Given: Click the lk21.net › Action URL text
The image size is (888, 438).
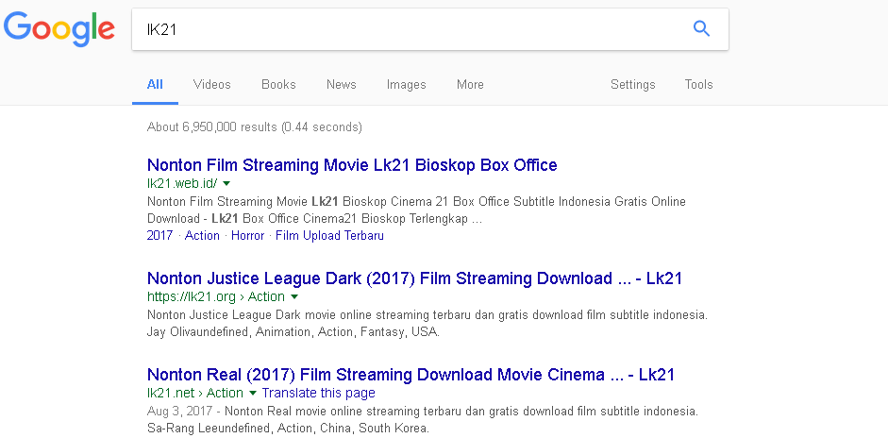Looking at the screenshot, I should tap(195, 394).
